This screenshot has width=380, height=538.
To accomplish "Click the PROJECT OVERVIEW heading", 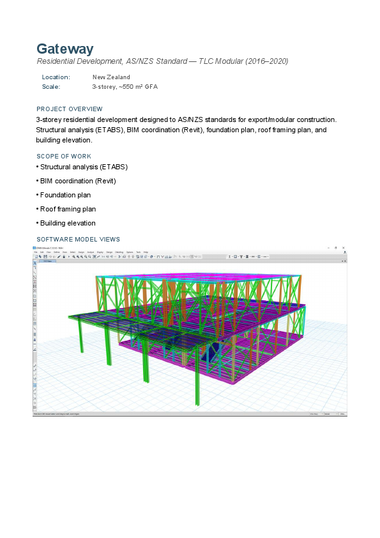I will click(x=69, y=109).
